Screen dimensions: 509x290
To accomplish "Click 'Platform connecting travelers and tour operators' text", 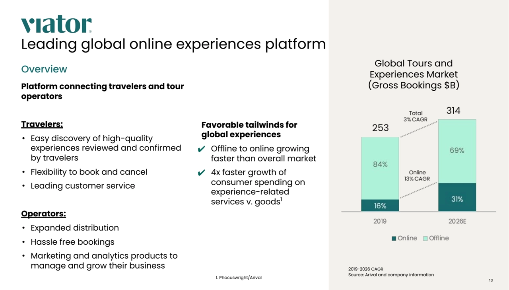I will click(x=103, y=91).
